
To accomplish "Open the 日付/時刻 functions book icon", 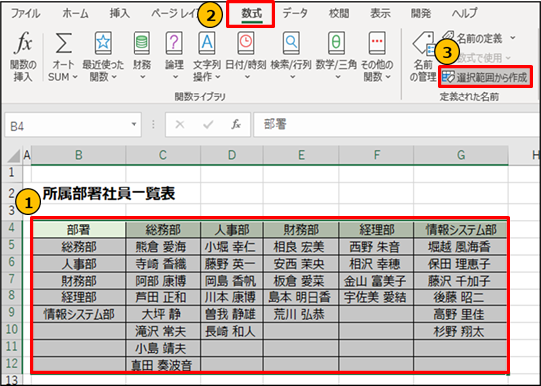I will coord(246,43).
